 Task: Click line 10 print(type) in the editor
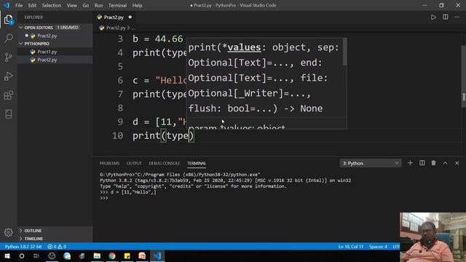pyautogui.click(x=163, y=136)
